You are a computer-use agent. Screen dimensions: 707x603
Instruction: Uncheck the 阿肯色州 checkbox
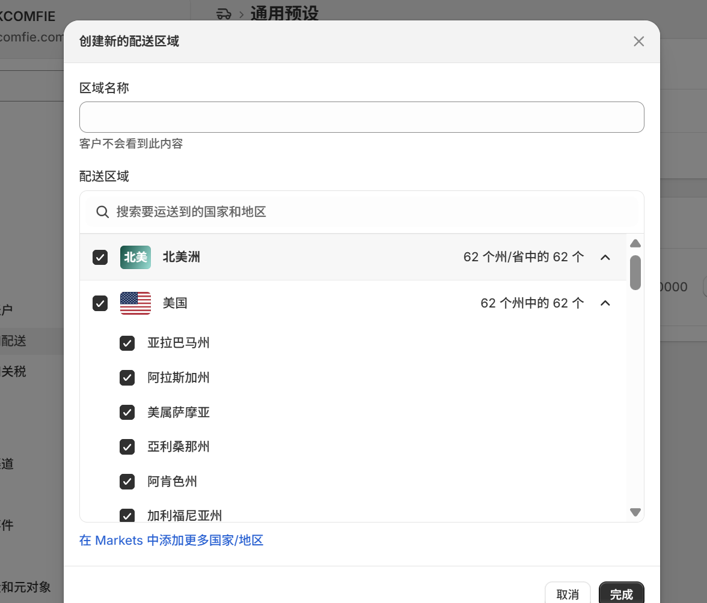point(127,482)
